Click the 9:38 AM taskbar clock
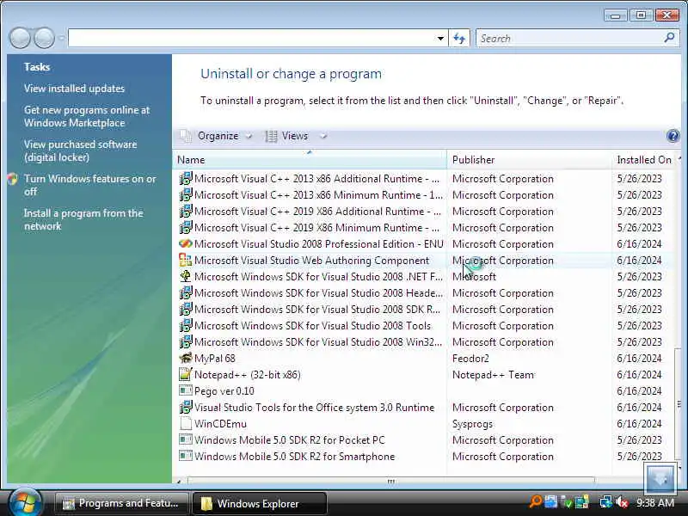The width and height of the screenshot is (688, 516). click(x=655, y=502)
